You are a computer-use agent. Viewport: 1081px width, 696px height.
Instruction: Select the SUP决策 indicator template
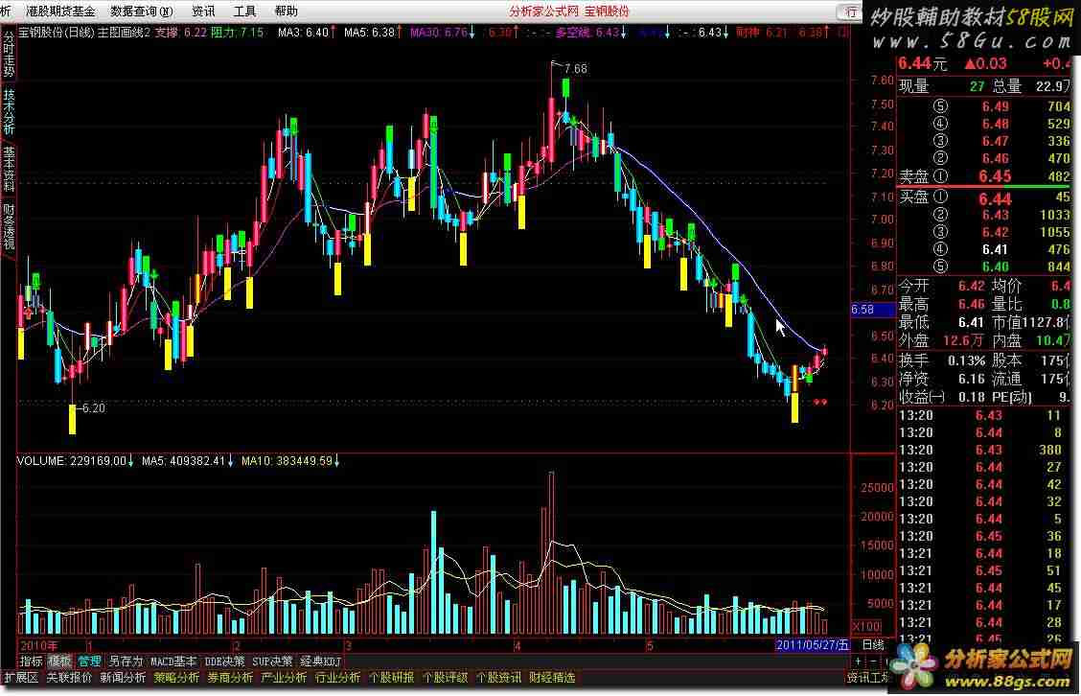tap(271, 661)
